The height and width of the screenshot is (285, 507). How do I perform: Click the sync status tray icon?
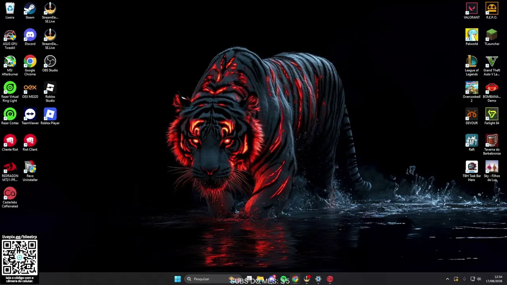pyautogui.click(x=456, y=279)
